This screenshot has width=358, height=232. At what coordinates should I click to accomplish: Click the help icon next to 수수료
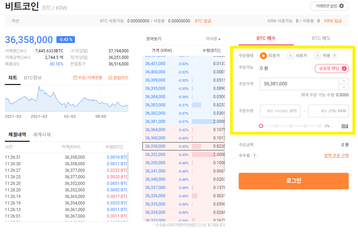[254, 156]
